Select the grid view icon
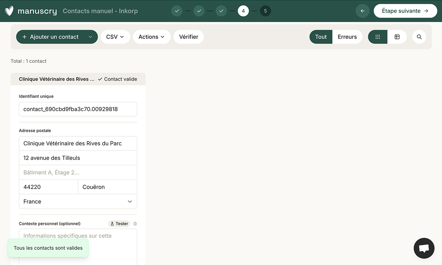Viewport: 442px width, 265px height. coord(377,37)
